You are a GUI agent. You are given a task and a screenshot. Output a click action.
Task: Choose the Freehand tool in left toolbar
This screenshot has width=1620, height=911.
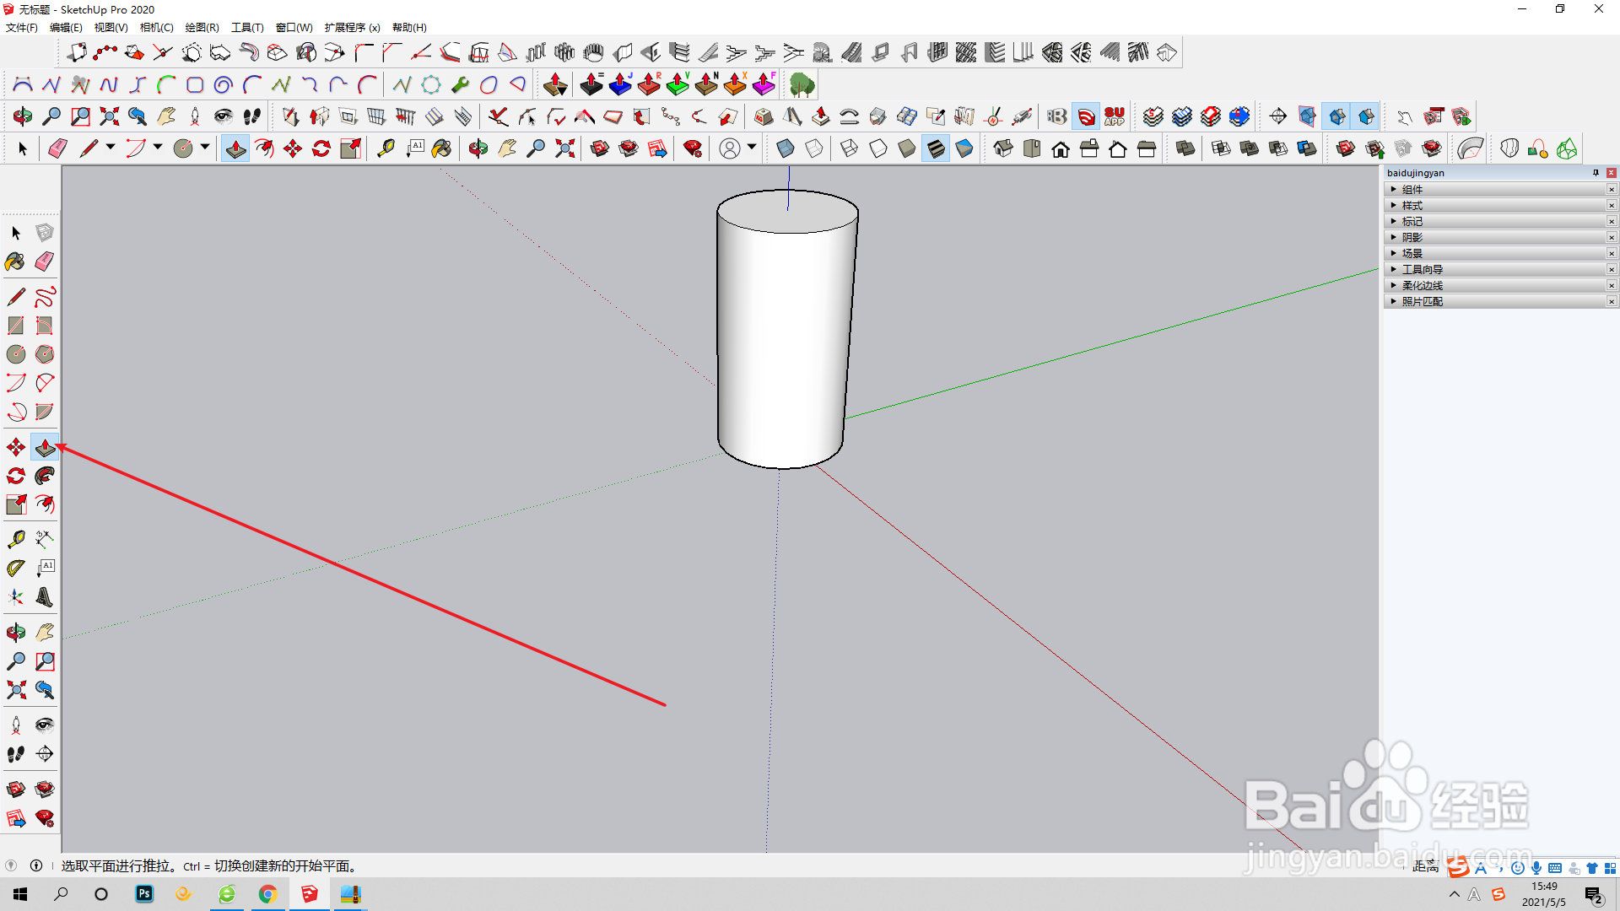coord(45,297)
